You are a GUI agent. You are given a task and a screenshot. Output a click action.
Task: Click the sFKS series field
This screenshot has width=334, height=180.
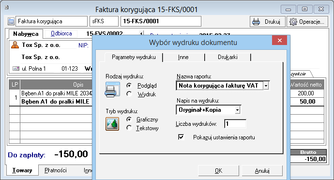(x=104, y=21)
